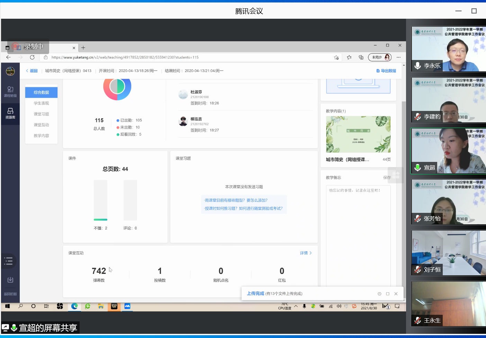This screenshot has width=486, height=338.
Task: Click the 返回 back link
Action: coord(31,71)
